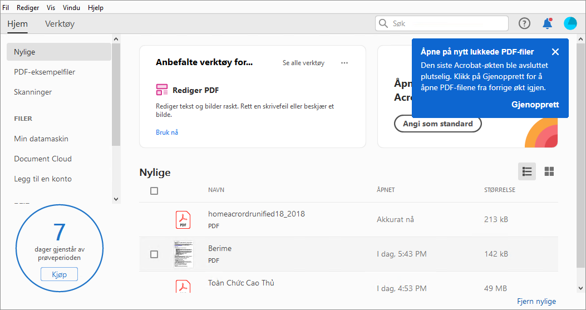586x310 pixels.
Task: Click inside the Søk search field
Action: click(x=445, y=23)
